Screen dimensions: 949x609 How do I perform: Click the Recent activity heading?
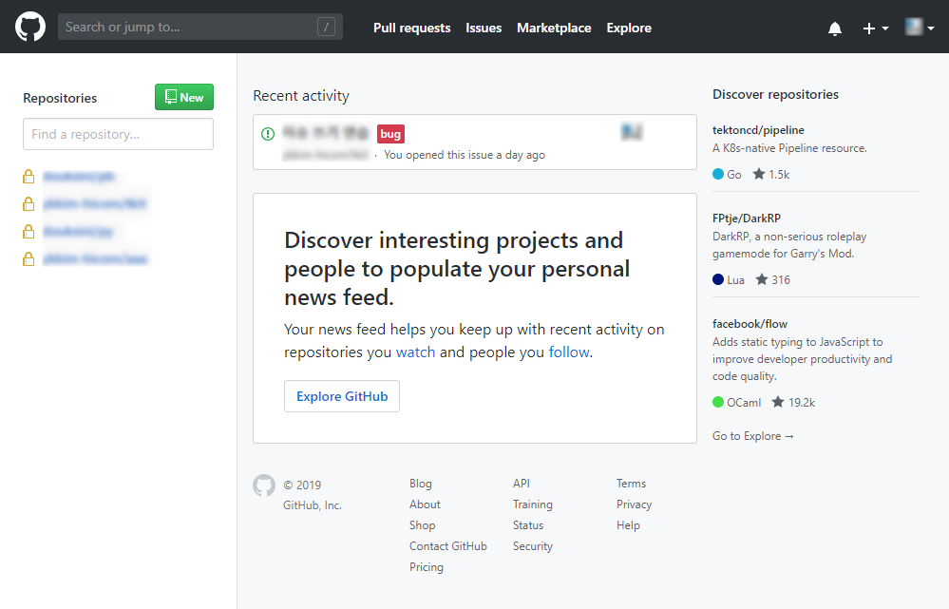point(301,96)
